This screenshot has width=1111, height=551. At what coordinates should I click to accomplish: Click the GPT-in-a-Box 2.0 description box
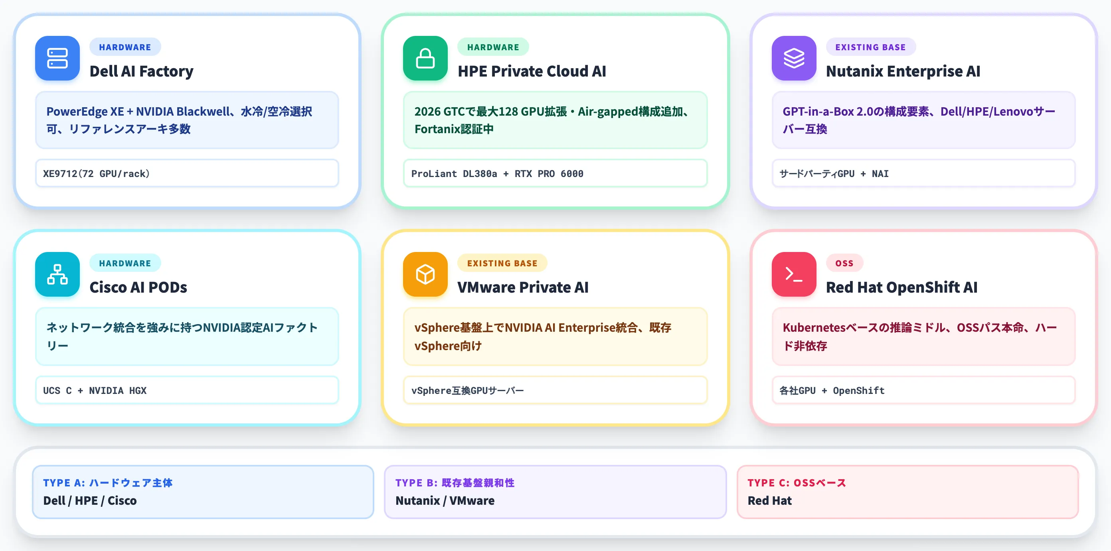[x=923, y=120]
